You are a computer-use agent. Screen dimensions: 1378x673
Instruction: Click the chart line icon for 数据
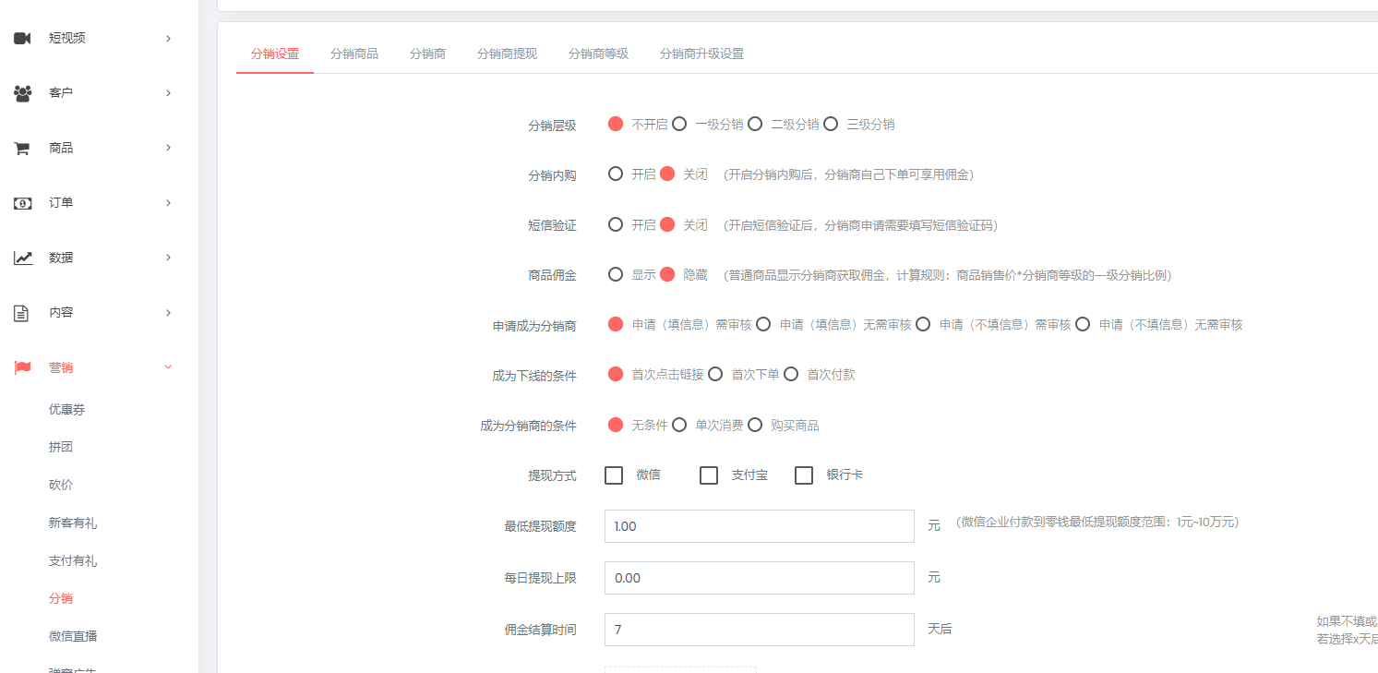(x=22, y=258)
